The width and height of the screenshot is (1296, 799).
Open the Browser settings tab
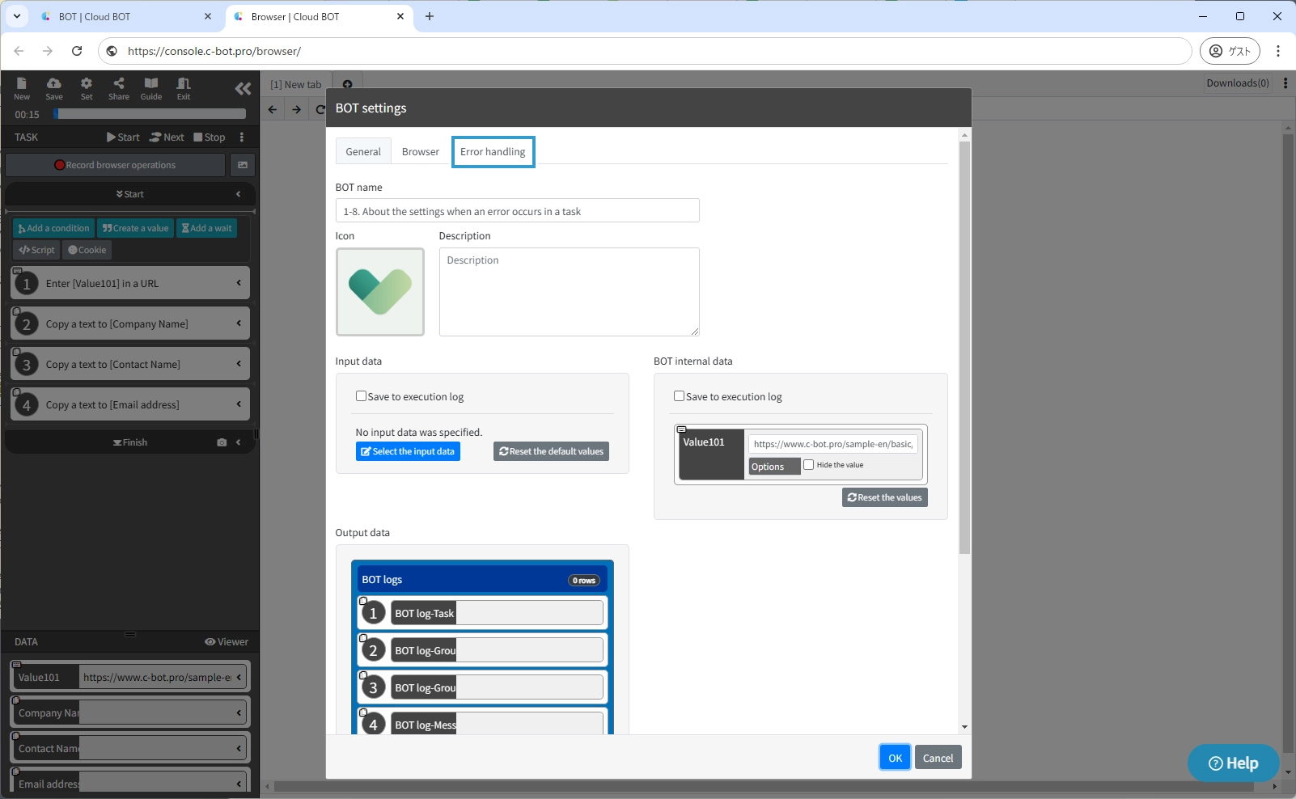pos(421,152)
